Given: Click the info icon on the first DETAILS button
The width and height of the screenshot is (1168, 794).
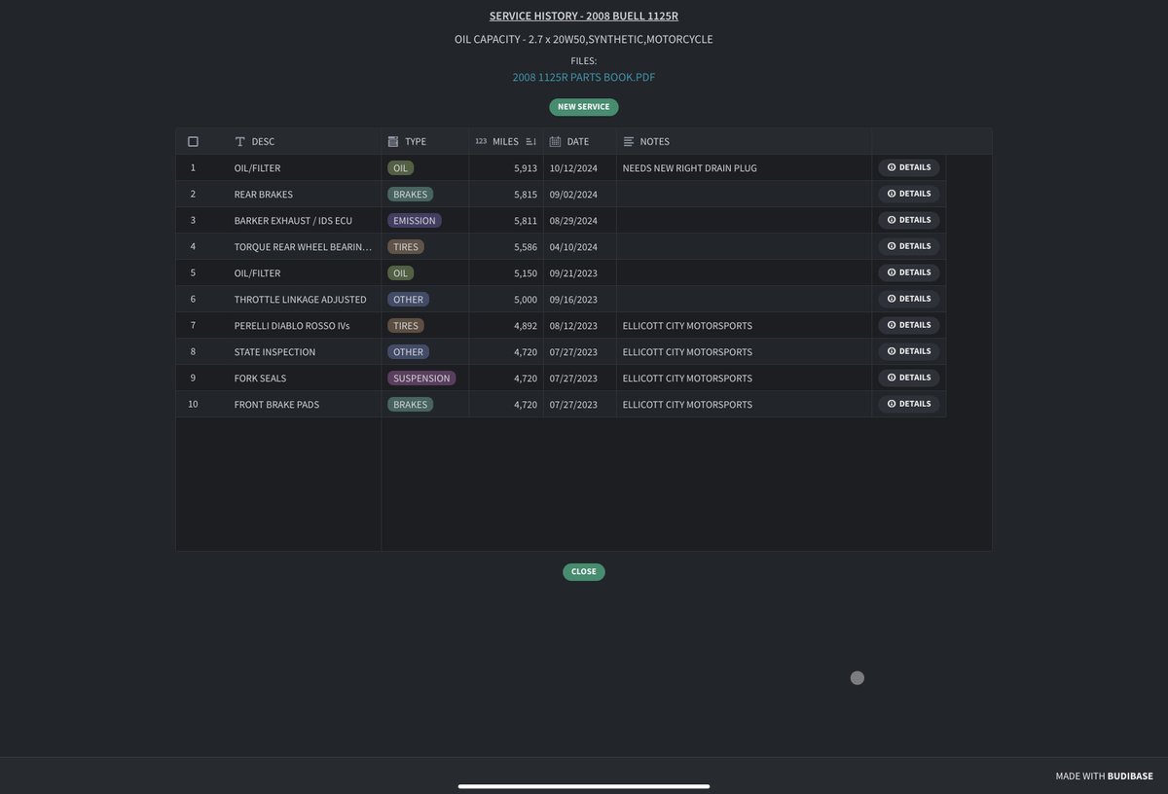Looking at the screenshot, I should (891, 166).
